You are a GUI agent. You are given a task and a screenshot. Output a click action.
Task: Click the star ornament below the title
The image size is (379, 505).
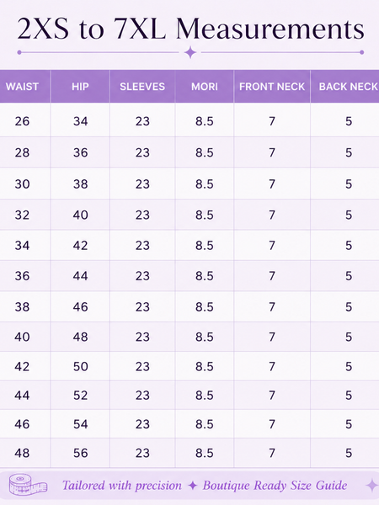(190, 52)
